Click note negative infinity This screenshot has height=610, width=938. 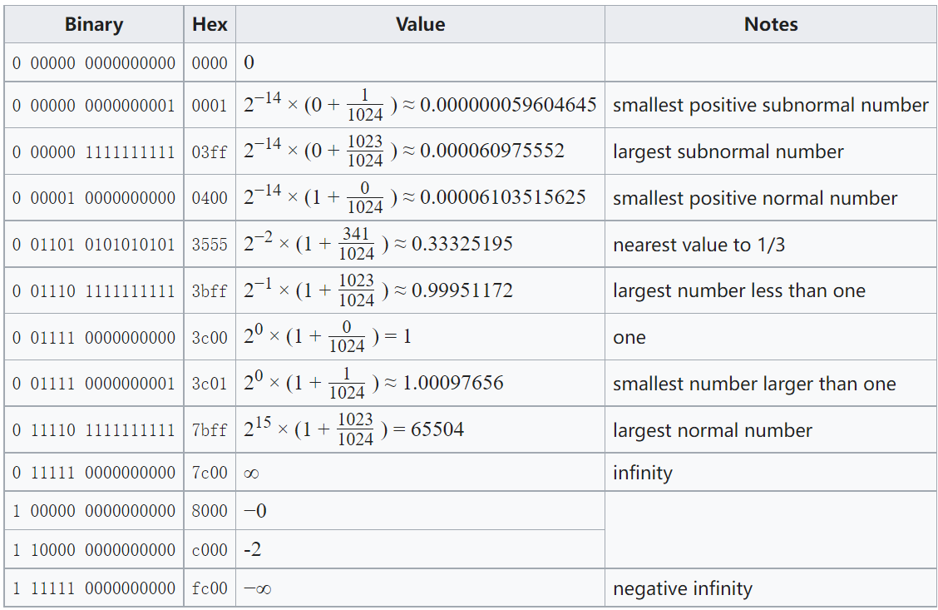coord(683,588)
